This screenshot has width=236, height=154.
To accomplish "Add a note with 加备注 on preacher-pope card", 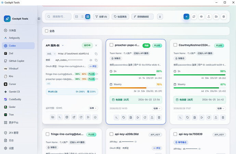I will [116, 58].
